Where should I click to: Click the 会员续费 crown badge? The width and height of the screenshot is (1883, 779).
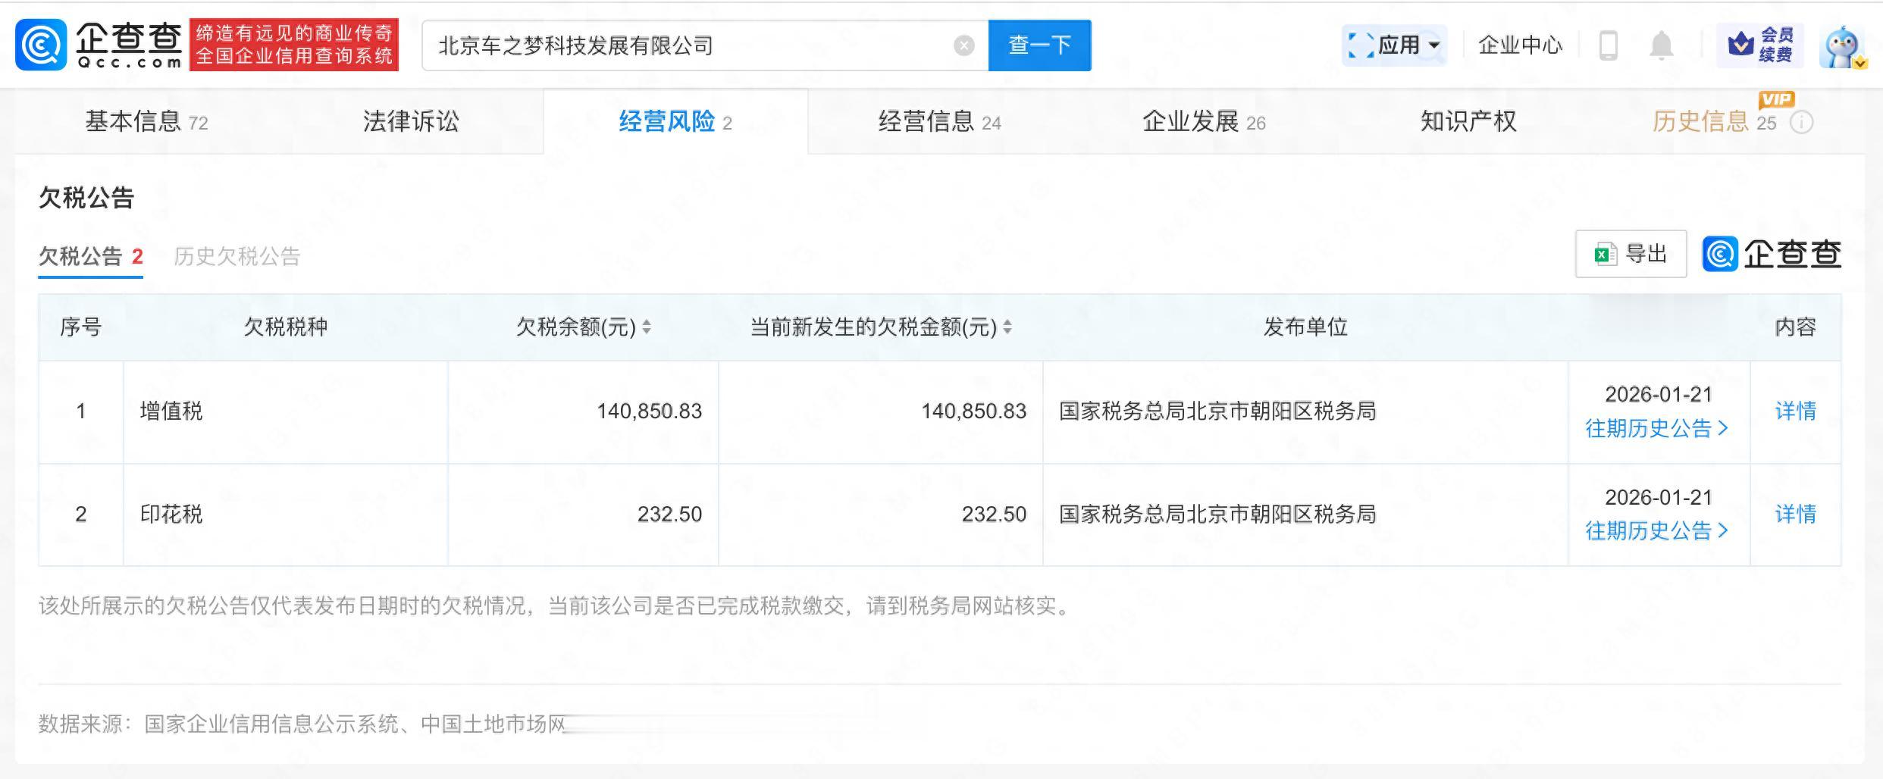coord(1759,45)
